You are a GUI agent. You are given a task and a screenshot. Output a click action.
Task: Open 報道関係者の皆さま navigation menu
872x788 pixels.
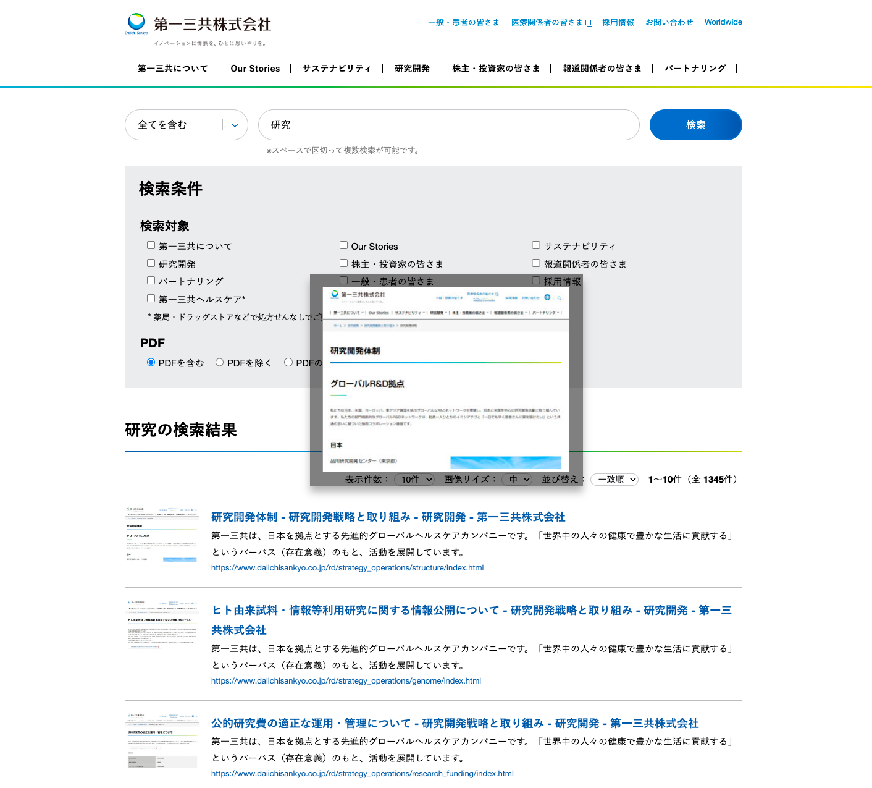(x=602, y=69)
